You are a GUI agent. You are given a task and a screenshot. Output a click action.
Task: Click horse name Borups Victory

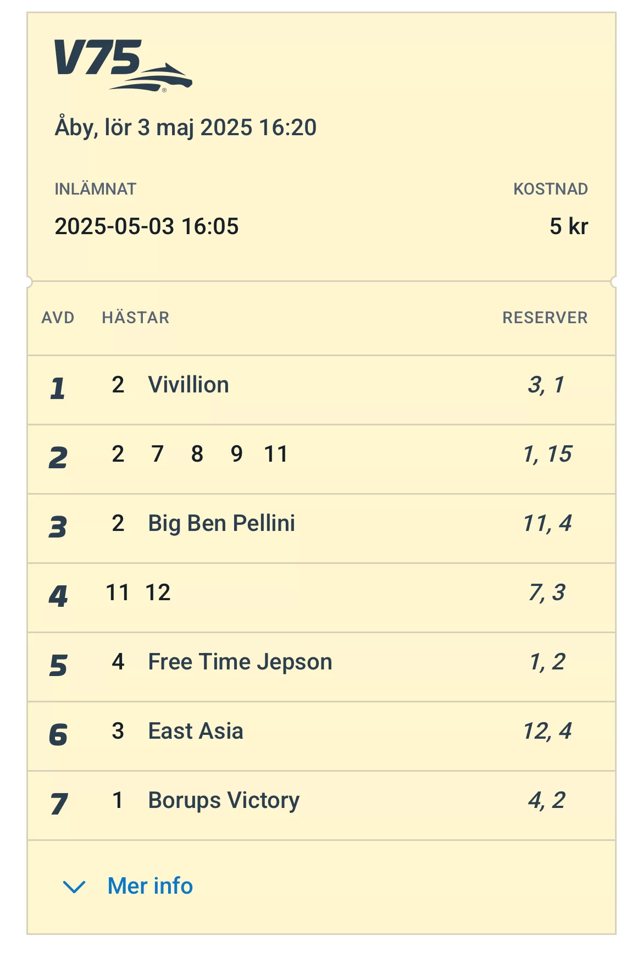coord(224,800)
